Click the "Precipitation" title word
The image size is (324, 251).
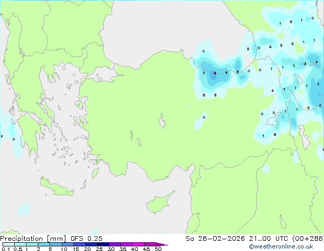coord(21,239)
